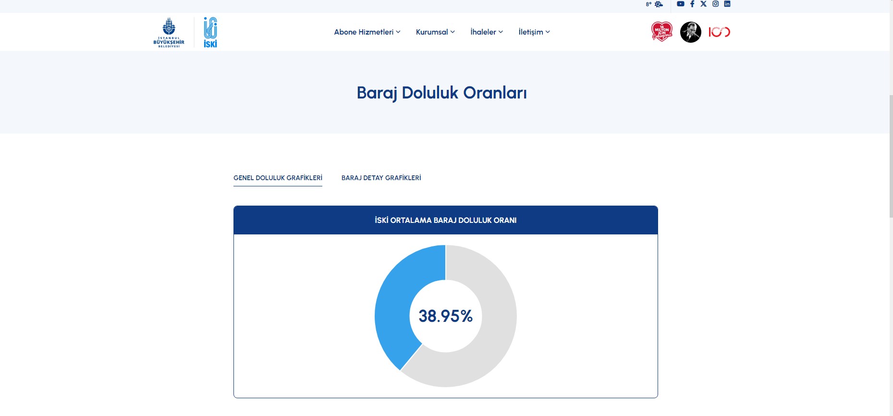Switch to Baraj Detay Grafikleri tab
The height and width of the screenshot is (416, 893).
pos(381,178)
